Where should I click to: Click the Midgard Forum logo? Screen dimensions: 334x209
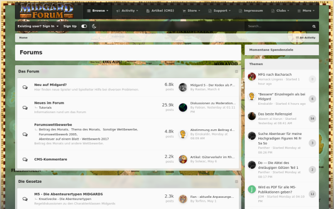click(47, 11)
